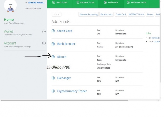Screen dimensions: 164x117
Task: Click the Withdraw Funds icon
Action: 128,2
